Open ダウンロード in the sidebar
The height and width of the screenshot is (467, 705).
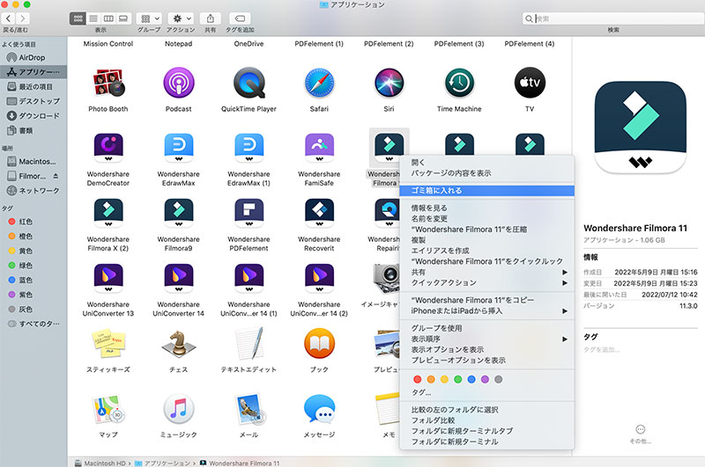tap(33, 116)
